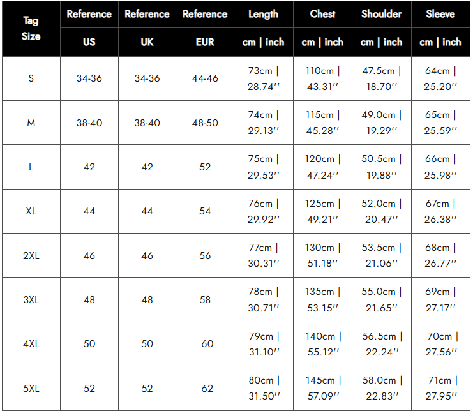Select the Length column header

tap(263, 14)
